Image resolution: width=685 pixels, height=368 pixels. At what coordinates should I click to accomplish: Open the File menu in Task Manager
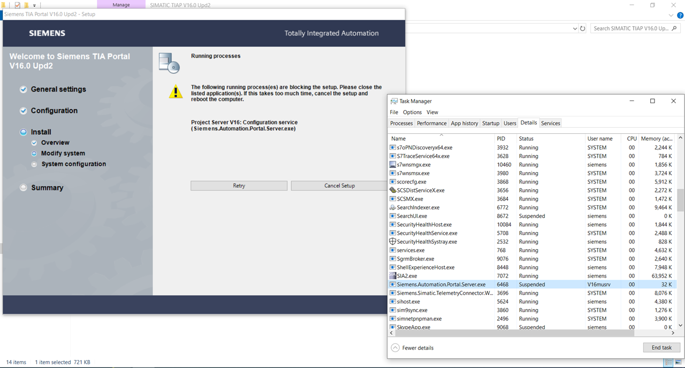point(394,112)
